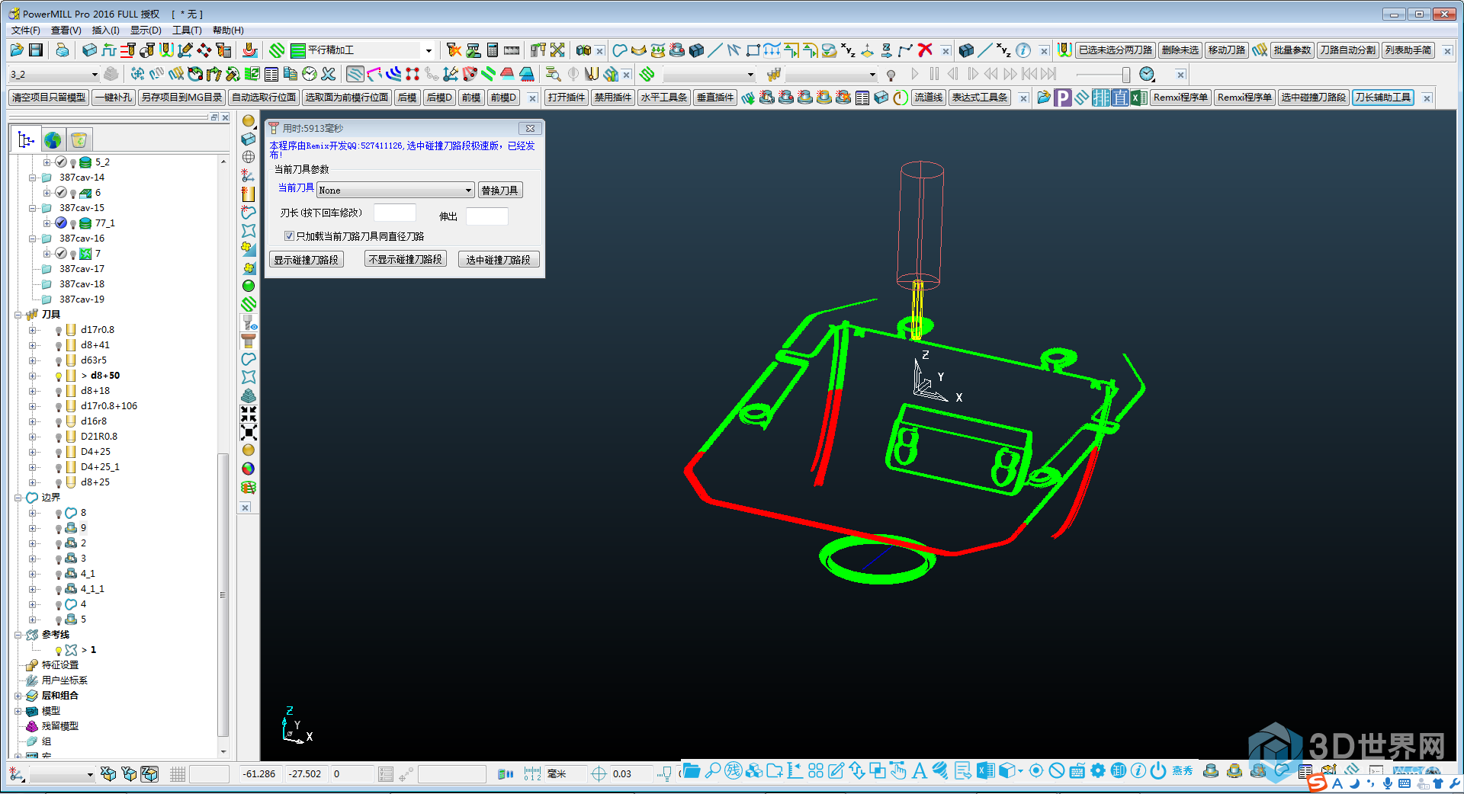Toggle checkbox 只加载当前刀路刀具同直径刀路
The image size is (1464, 794).
pos(289,236)
